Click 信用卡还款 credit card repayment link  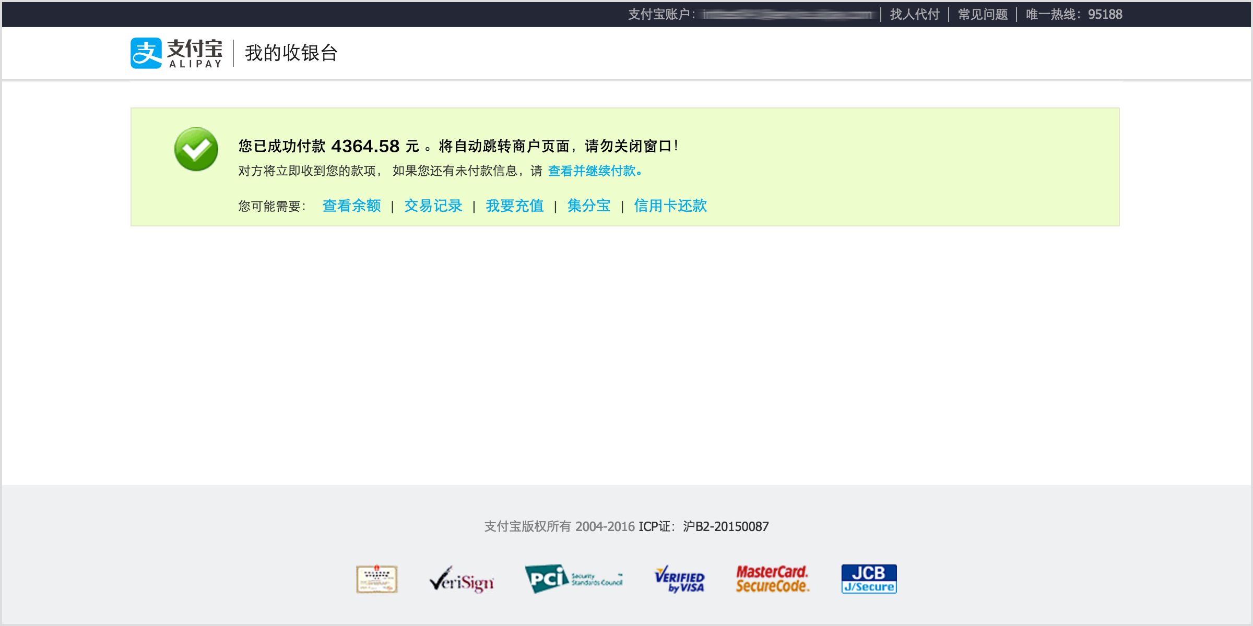670,206
